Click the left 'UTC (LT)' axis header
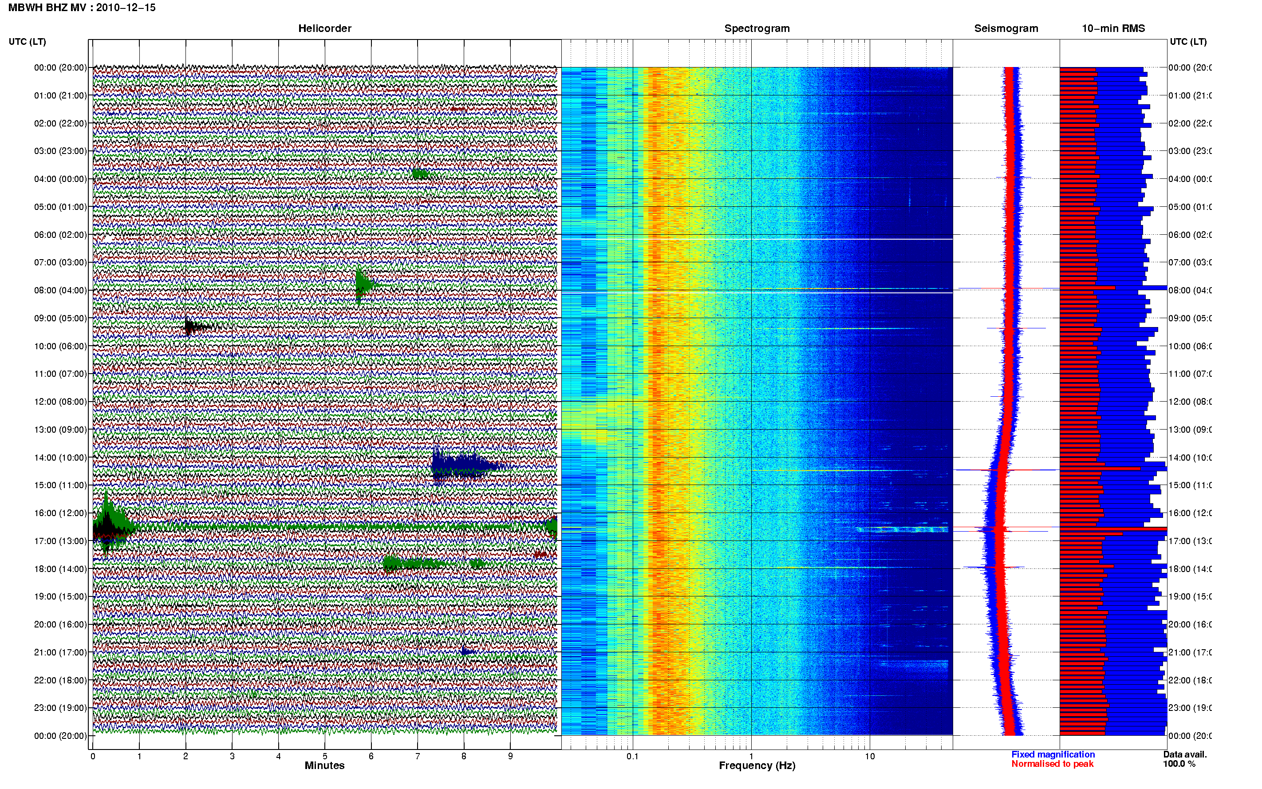The image size is (1262, 789). (27, 42)
